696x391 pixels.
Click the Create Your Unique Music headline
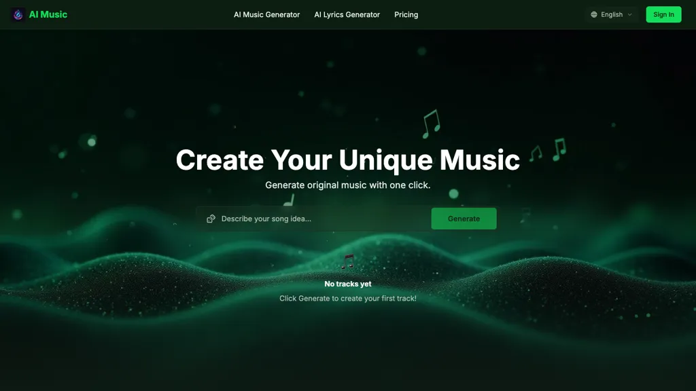click(347, 160)
